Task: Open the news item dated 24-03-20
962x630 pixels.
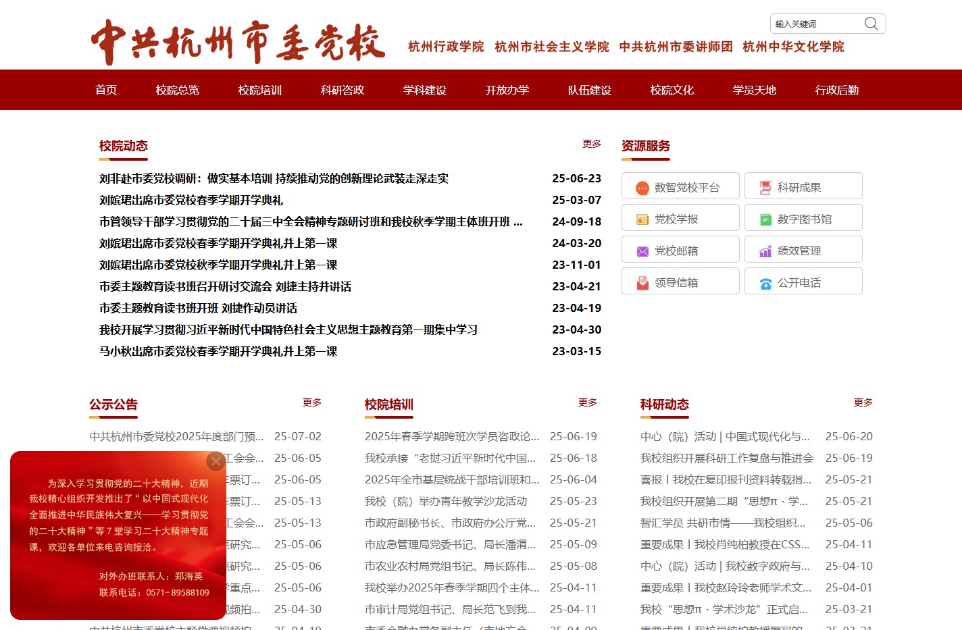Action: point(218,243)
